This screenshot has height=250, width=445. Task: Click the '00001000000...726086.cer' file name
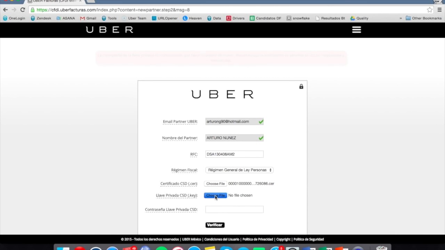tap(251, 184)
